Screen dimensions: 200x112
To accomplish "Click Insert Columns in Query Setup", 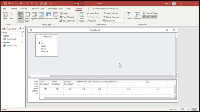I will 111,13.
